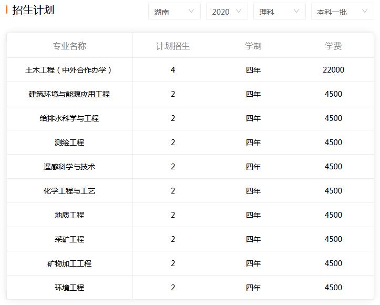Viewport: 380px width, 305px height.
Task: Click tuition 4500 for 环境工程
Action: point(333,288)
